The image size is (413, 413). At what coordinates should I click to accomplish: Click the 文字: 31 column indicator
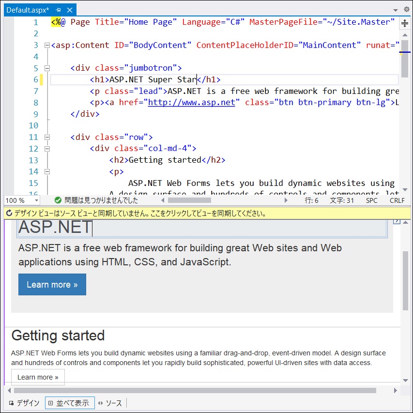pos(342,200)
